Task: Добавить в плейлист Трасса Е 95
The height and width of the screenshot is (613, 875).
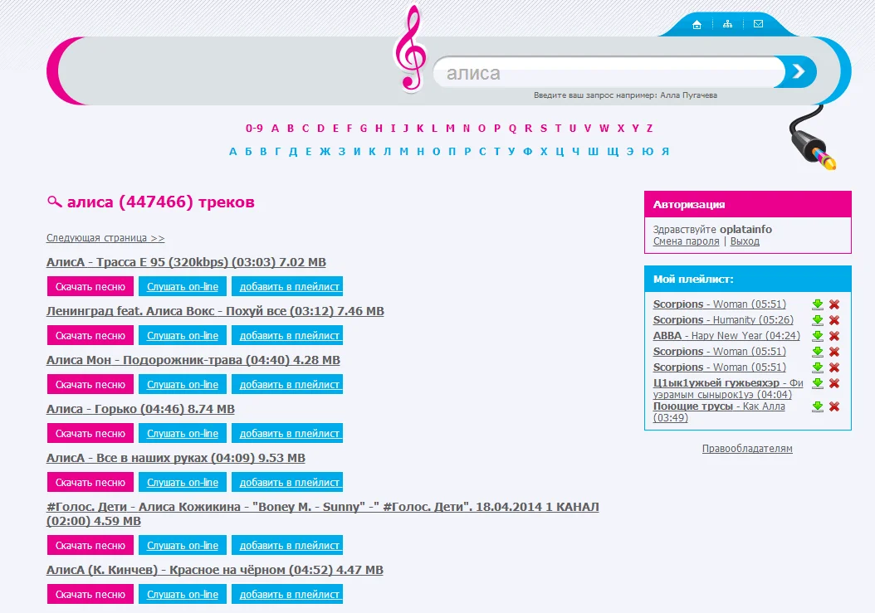Action: [287, 287]
